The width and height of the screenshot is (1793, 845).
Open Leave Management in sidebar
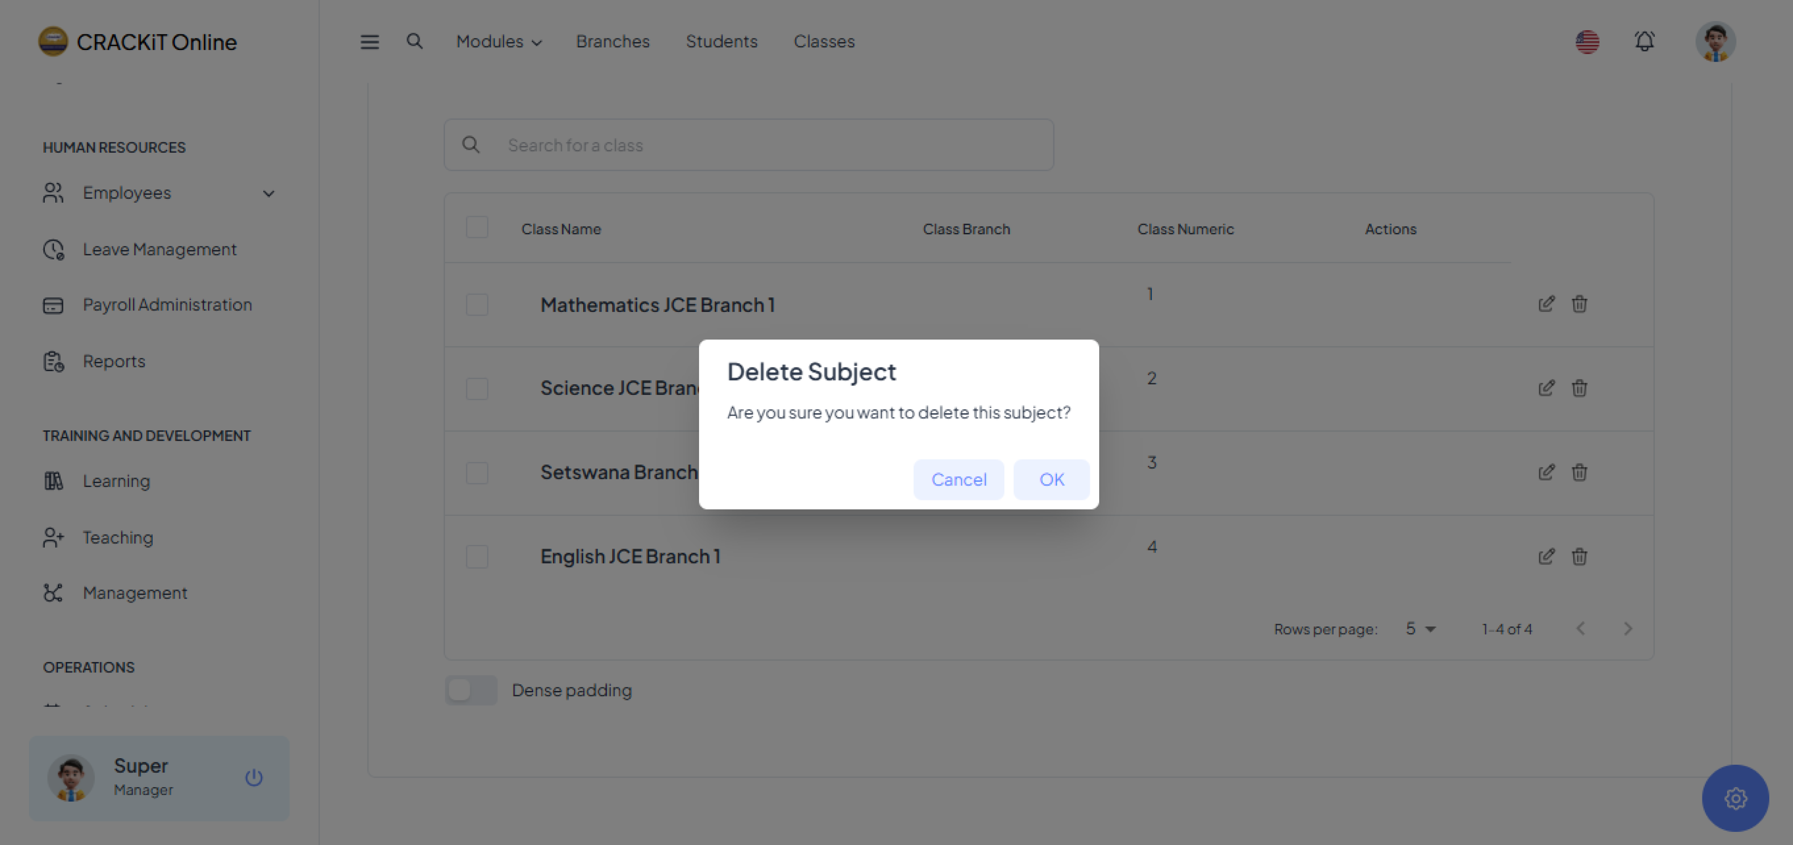point(159,249)
